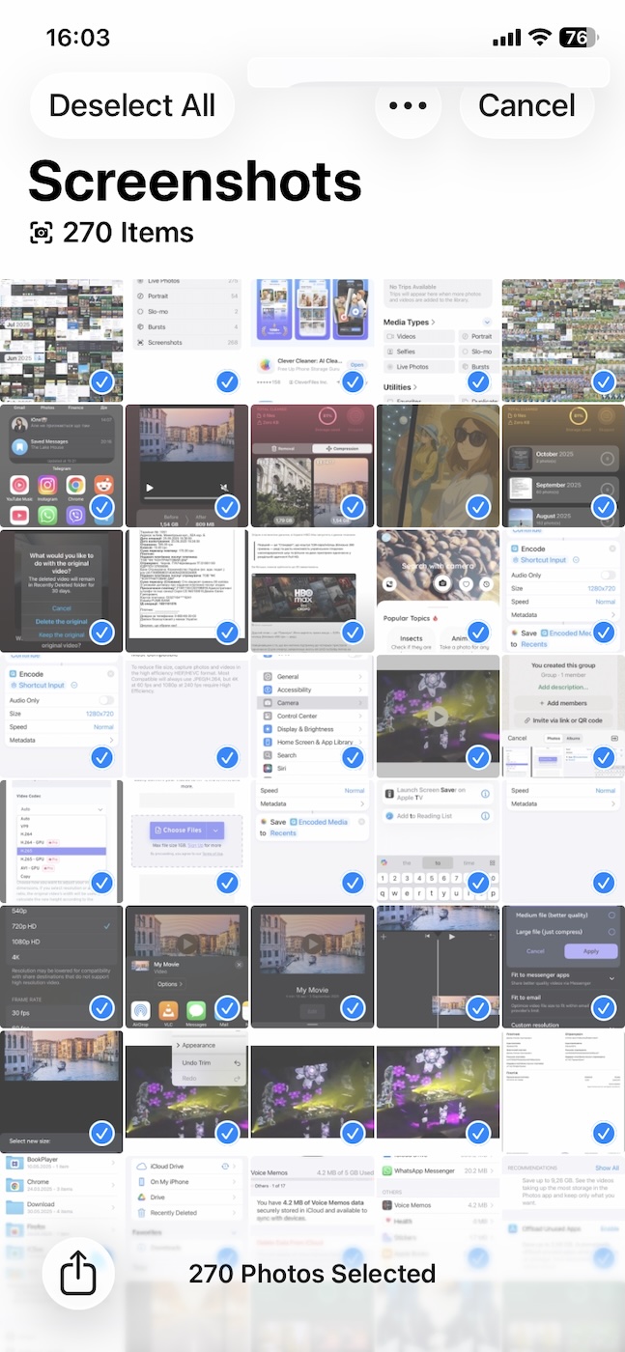Tap the cellular signal bars icon
625x1352 pixels.
[x=506, y=38]
